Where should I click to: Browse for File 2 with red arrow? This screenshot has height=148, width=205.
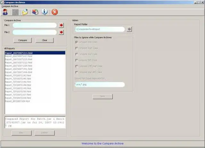coord(61,32)
